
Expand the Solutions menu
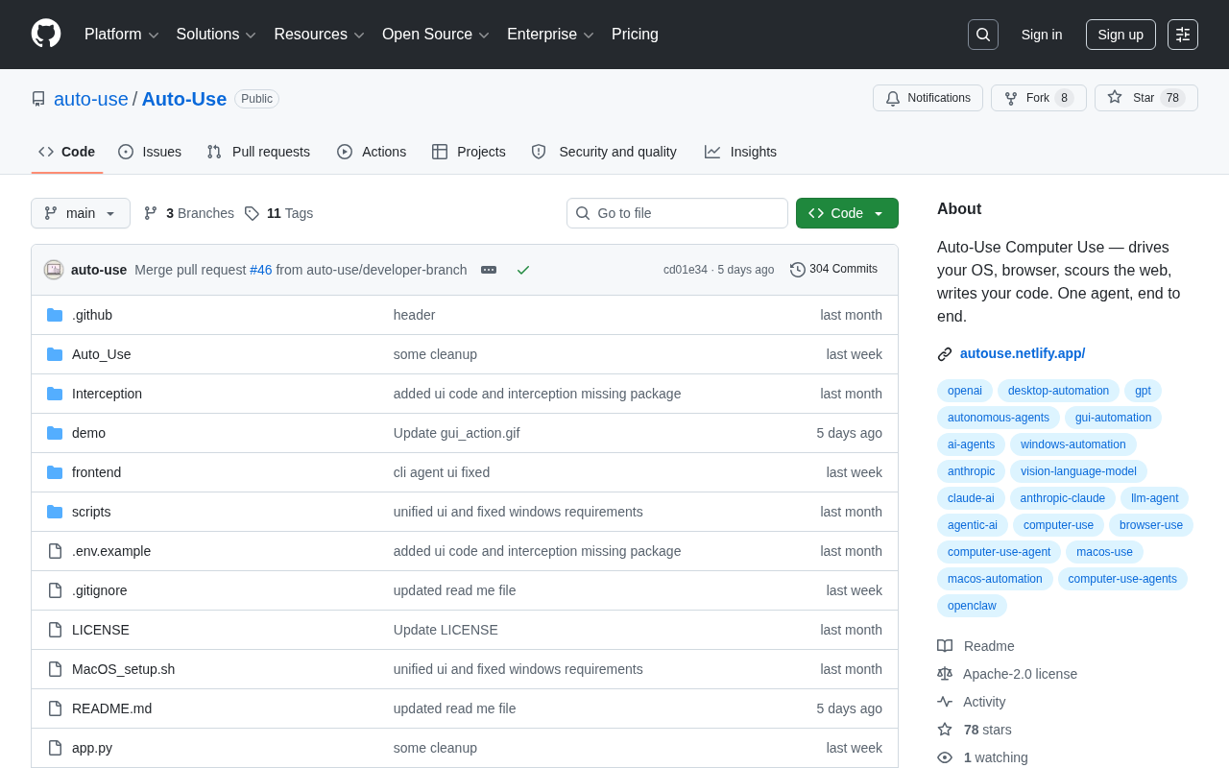coord(216,35)
